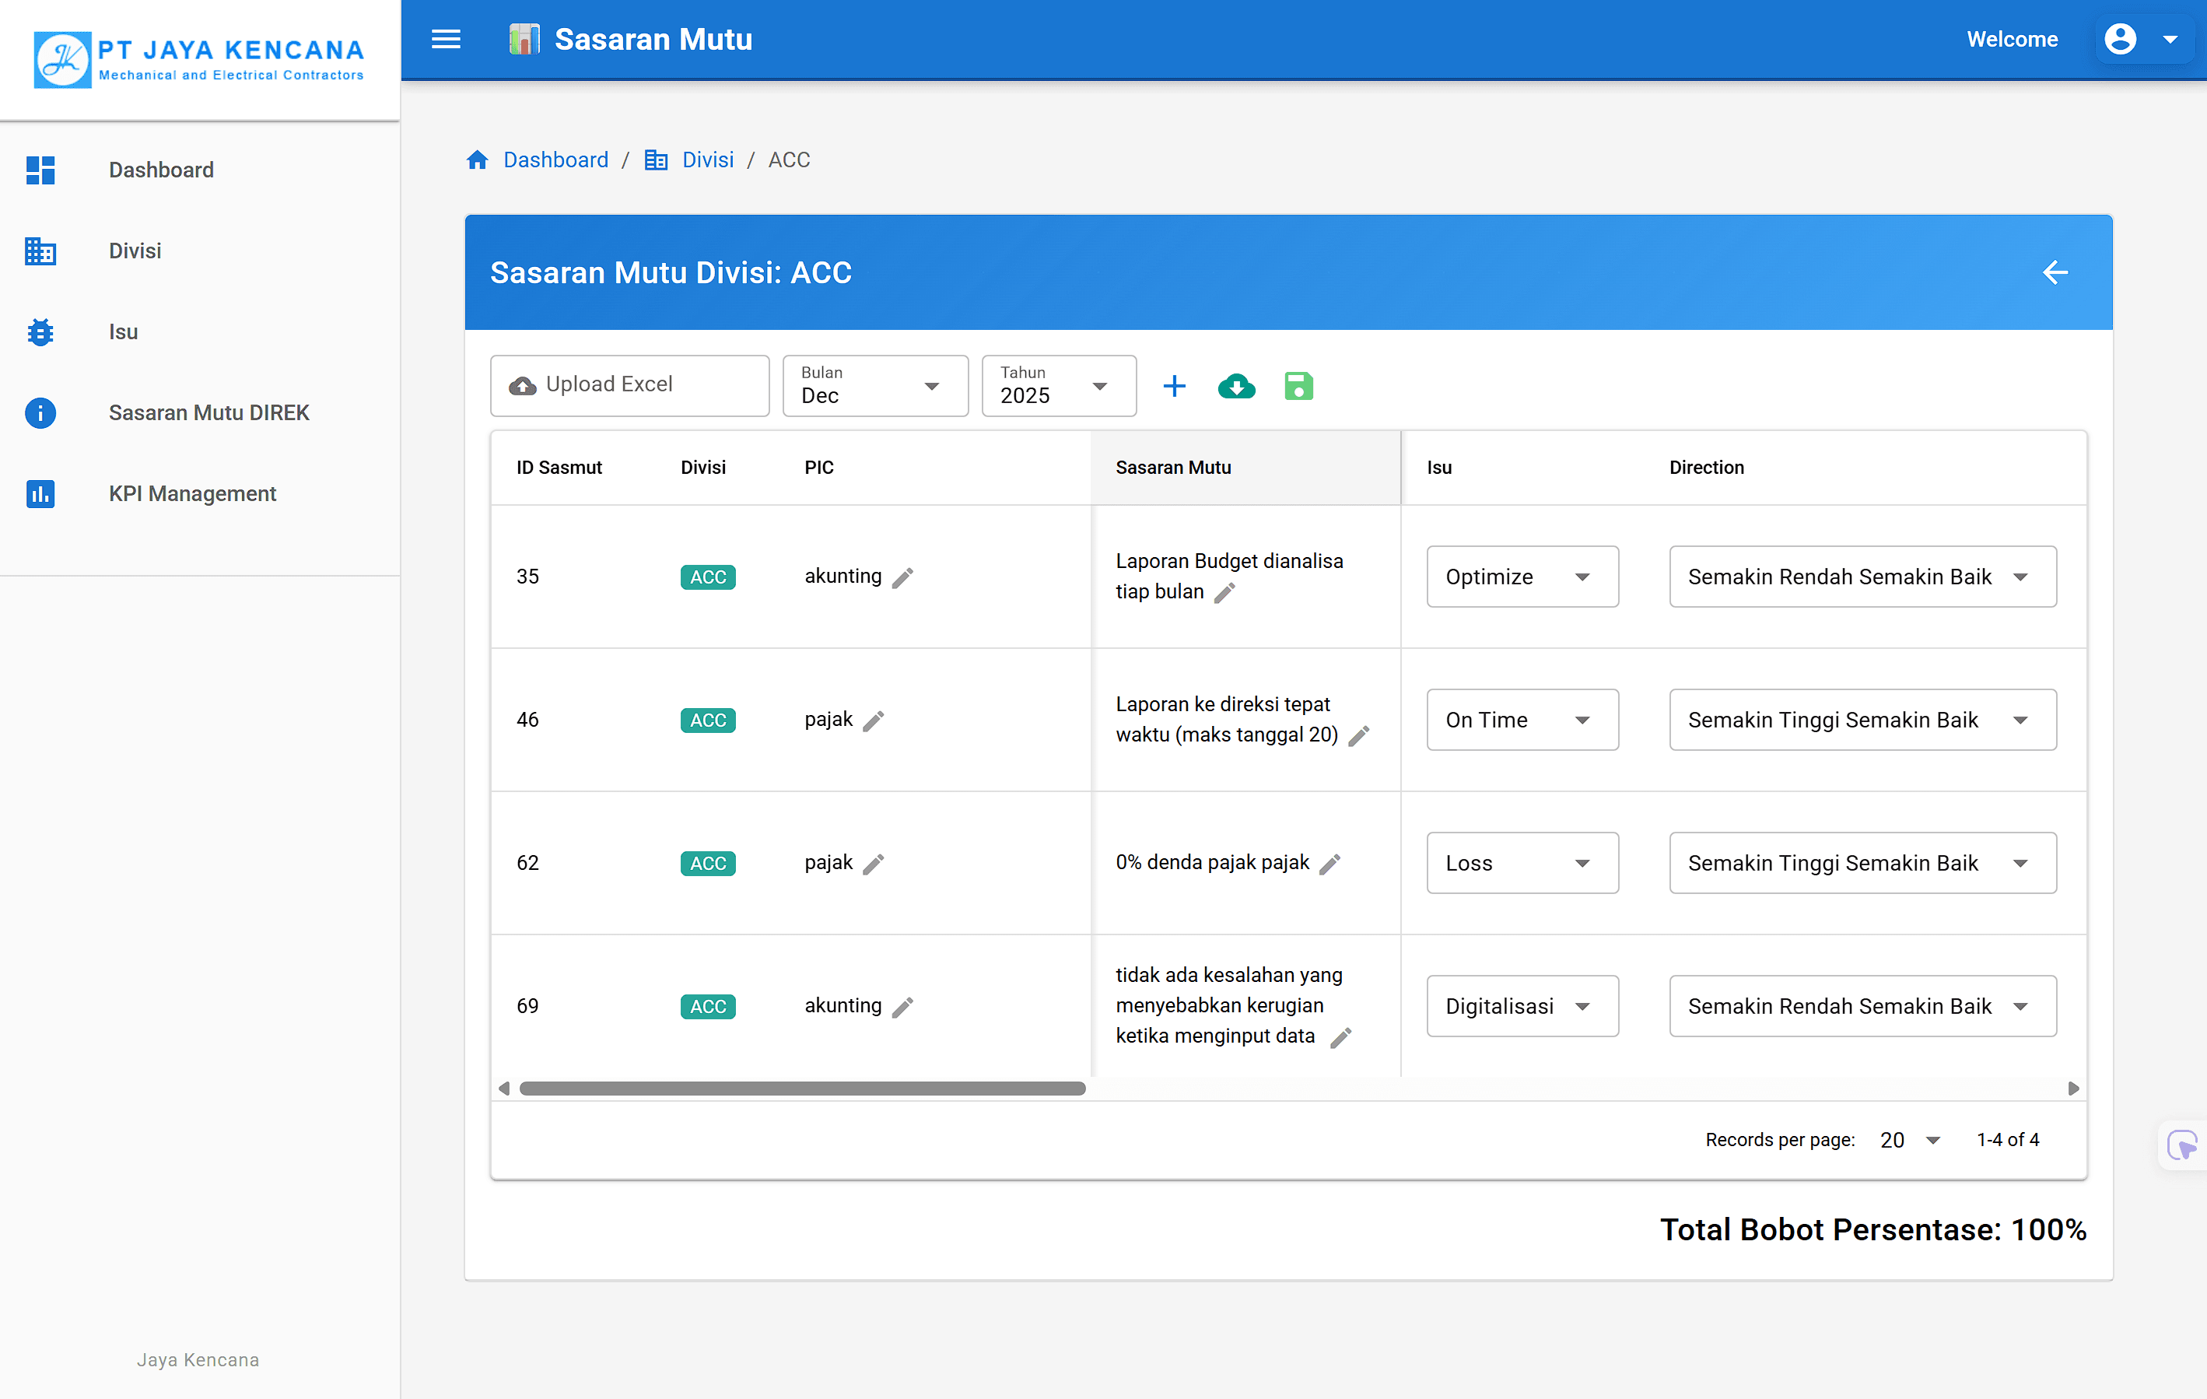Save changes with the save disk icon
Image resolution: width=2207 pixels, height=1399 pixels.
pos(1298,386)
